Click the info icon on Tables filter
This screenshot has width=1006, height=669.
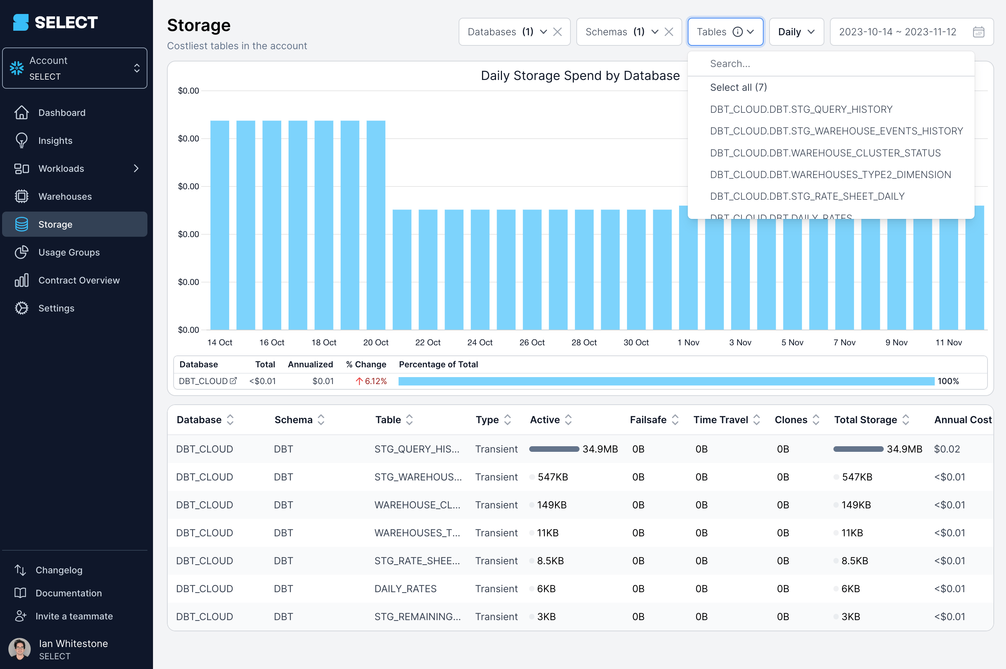(737, 32)
